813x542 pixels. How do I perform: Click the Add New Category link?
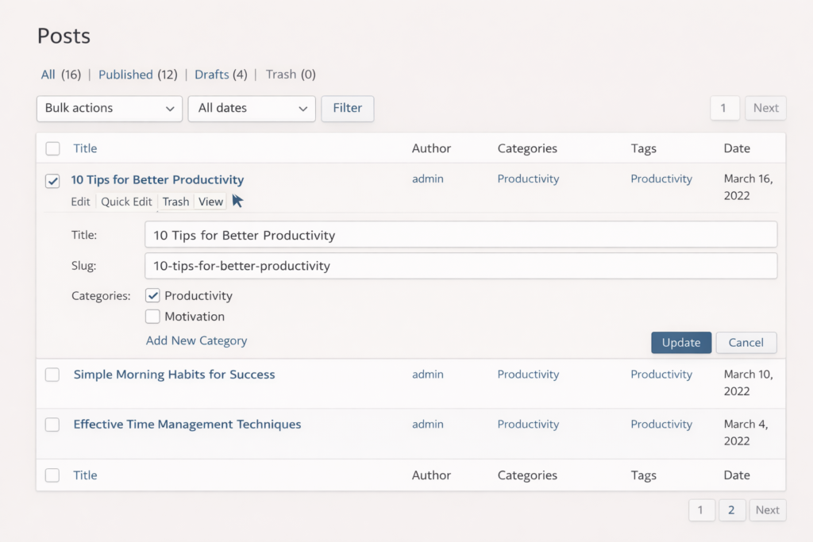[x=196, y=340]
